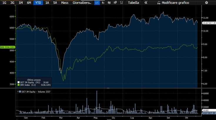This screenshot has height=120, width=216.
Task: Choose the fourth chart style icon beside candlesticks
Action: tap(115, 3)
